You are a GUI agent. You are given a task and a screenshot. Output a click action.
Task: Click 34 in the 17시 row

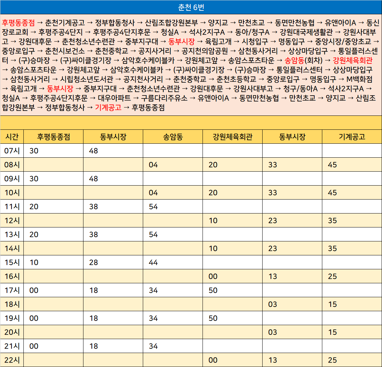coord(153,290)
